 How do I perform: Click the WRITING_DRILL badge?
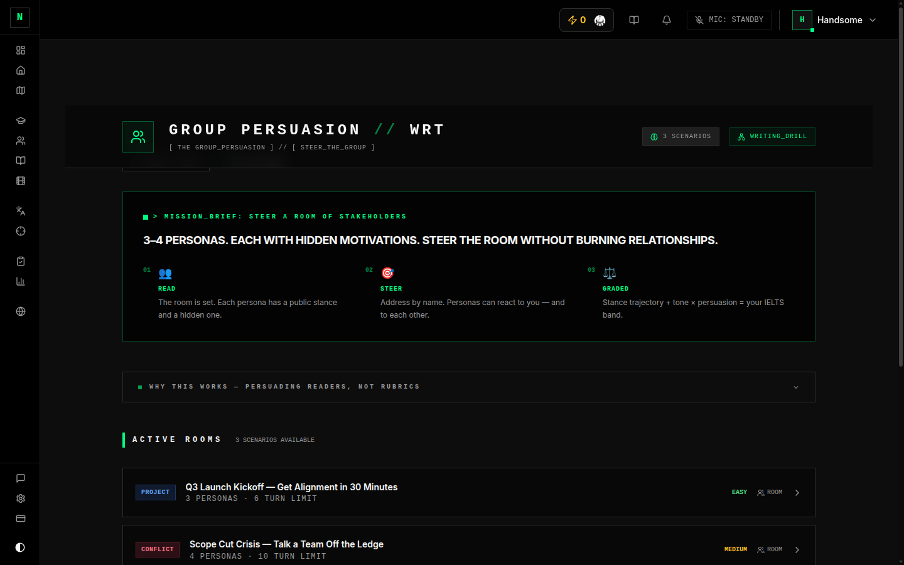pos(772,136)
